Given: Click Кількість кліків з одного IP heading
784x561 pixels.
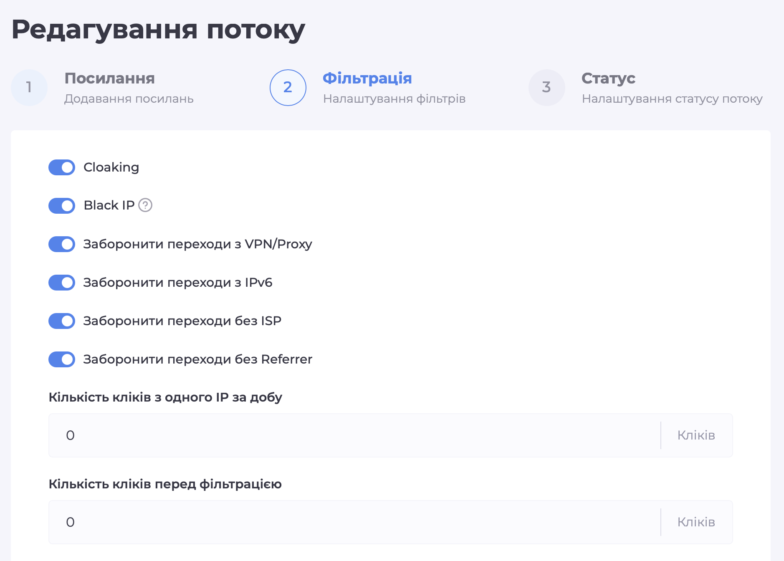Looking at the screenshot, I should click(165, 397).
